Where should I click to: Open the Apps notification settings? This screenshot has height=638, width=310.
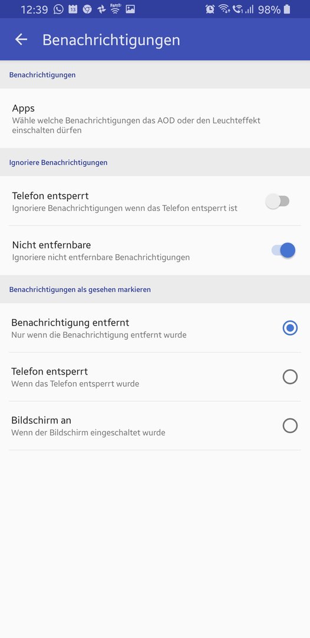coord(155,118)
